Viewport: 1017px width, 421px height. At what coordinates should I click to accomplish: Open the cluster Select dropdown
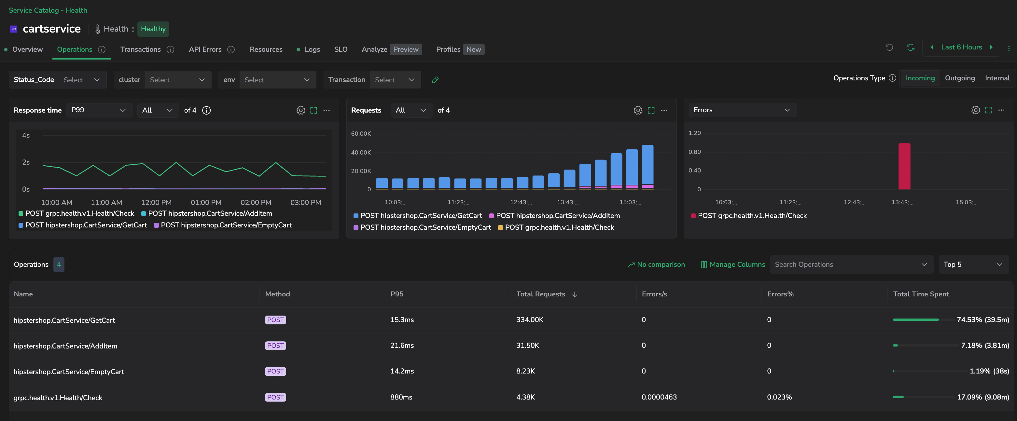pos(178,80)
